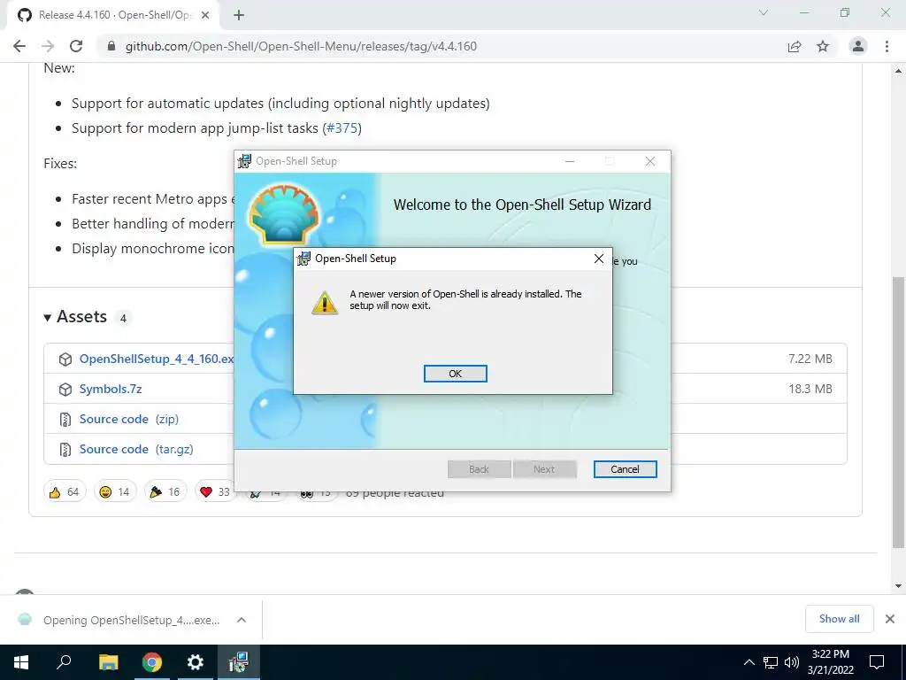Open the Windows Start menu
The height and width of the screenshot is (680, 906).
[21, 662]
